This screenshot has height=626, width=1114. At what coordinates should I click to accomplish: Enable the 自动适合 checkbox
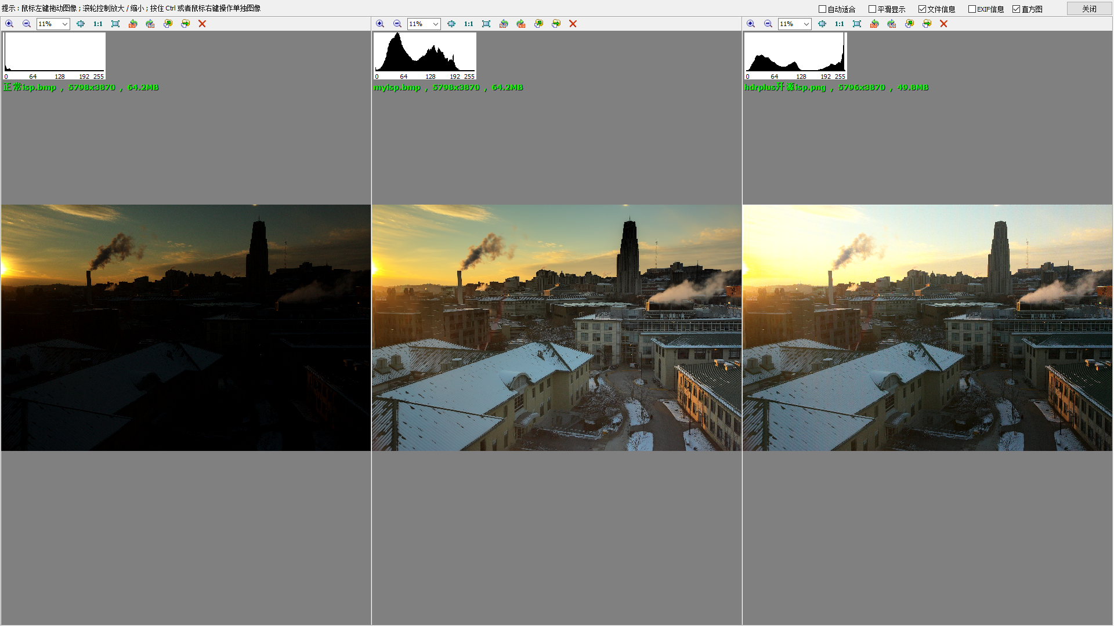point(822,9)
